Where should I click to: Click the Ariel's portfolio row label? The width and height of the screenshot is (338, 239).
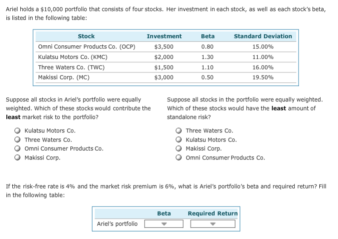tap(117, 224)
